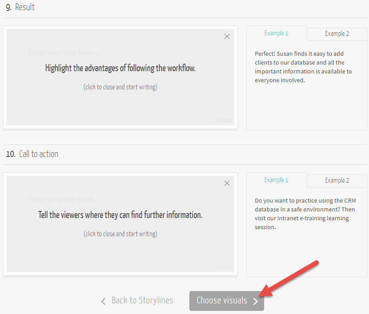This screenshot has width=369, height=314.
Task: Click the left chevron before Back to Storylines
Action: [103, 301]
